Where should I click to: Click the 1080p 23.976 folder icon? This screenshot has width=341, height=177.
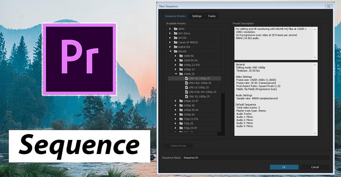181,65
